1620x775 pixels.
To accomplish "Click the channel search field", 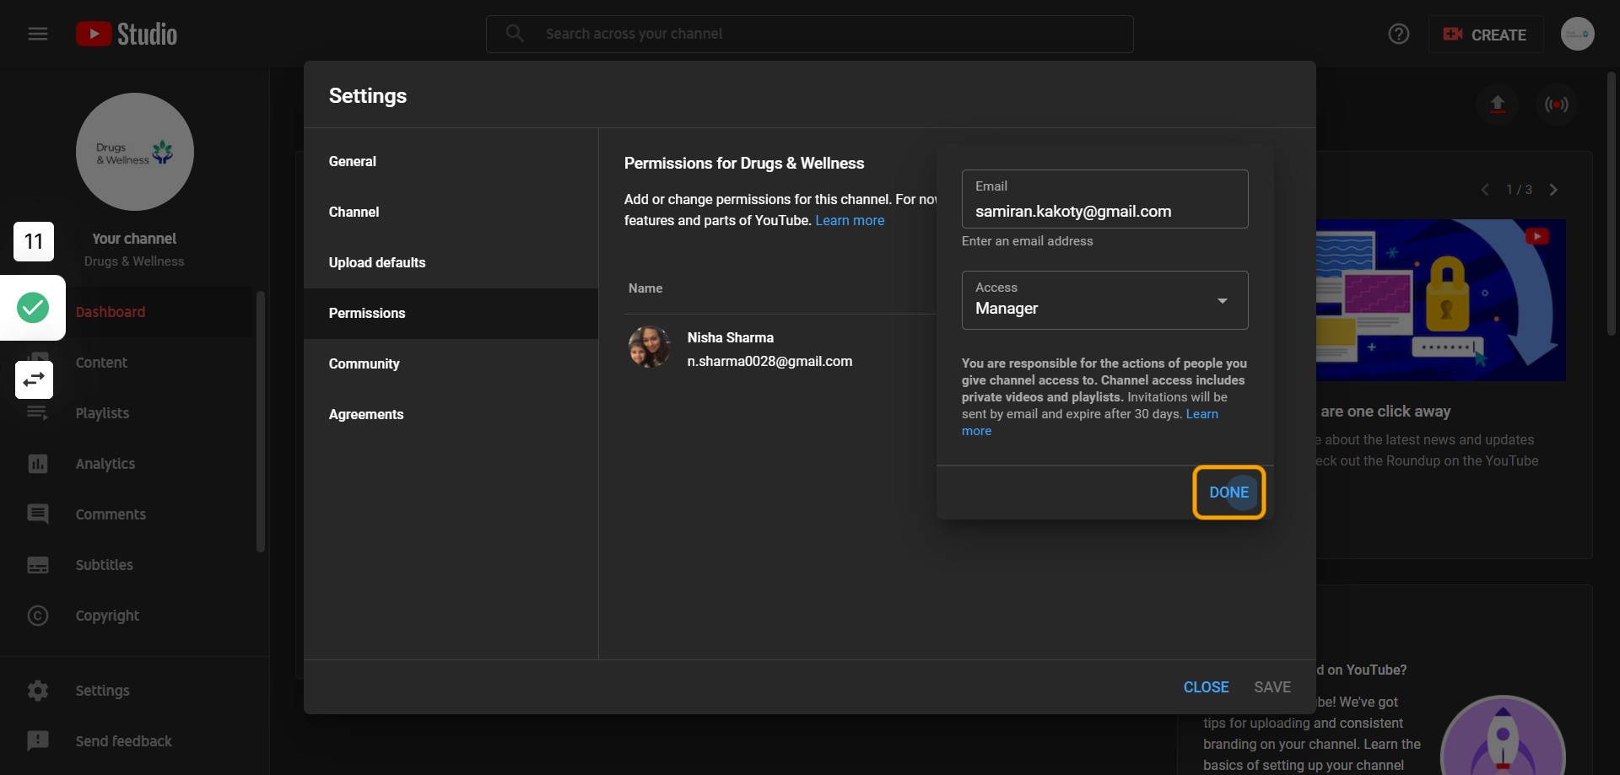I will [x=809, y=34].
